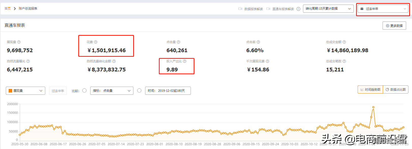Click y-axis label 200000
The height and width of the screenshot is (149, 412).
click(12, 104)
